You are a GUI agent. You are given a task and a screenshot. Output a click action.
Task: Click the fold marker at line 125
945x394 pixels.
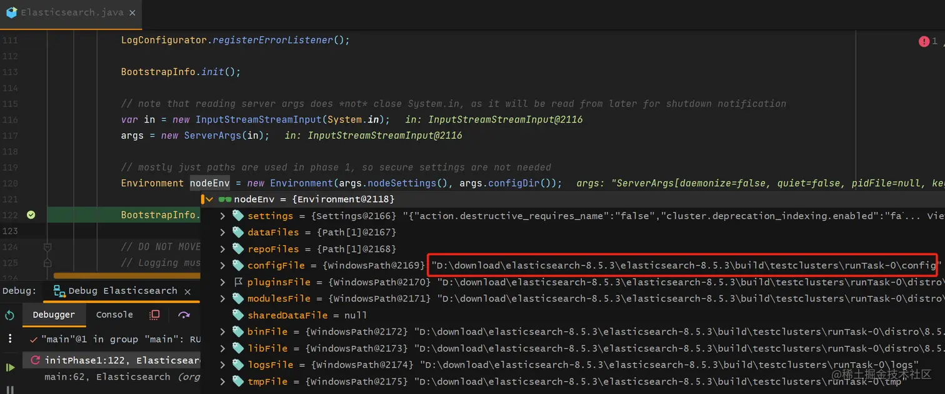47,263
